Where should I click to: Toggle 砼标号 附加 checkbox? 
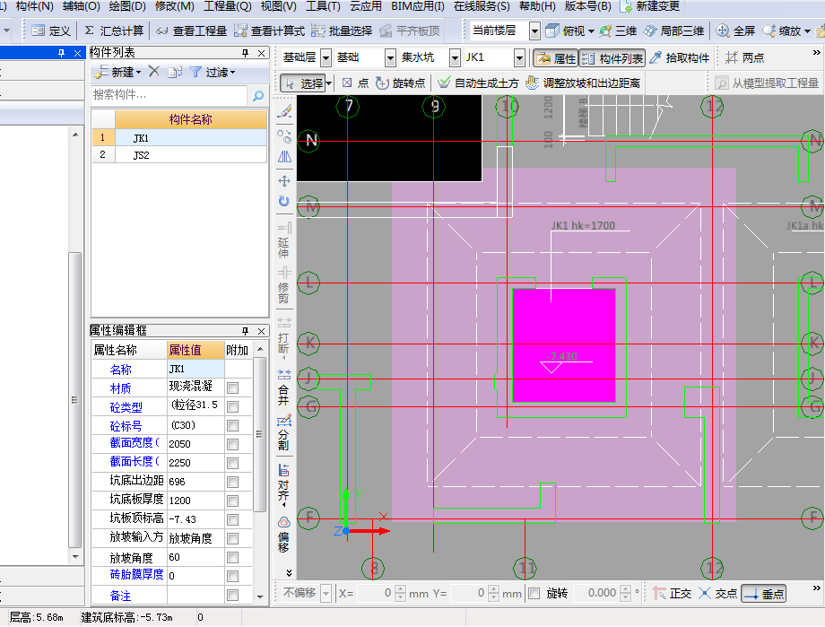pos(233,426)
